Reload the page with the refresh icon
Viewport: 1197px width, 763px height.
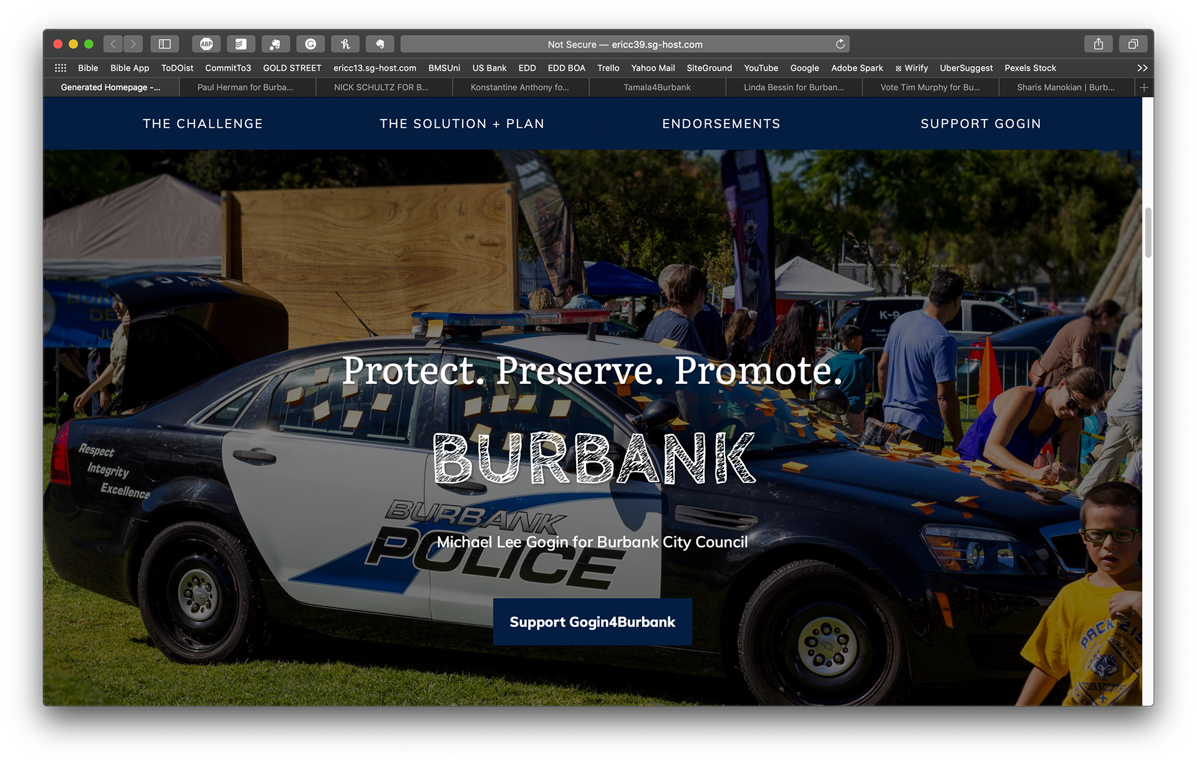coord(840,44)
